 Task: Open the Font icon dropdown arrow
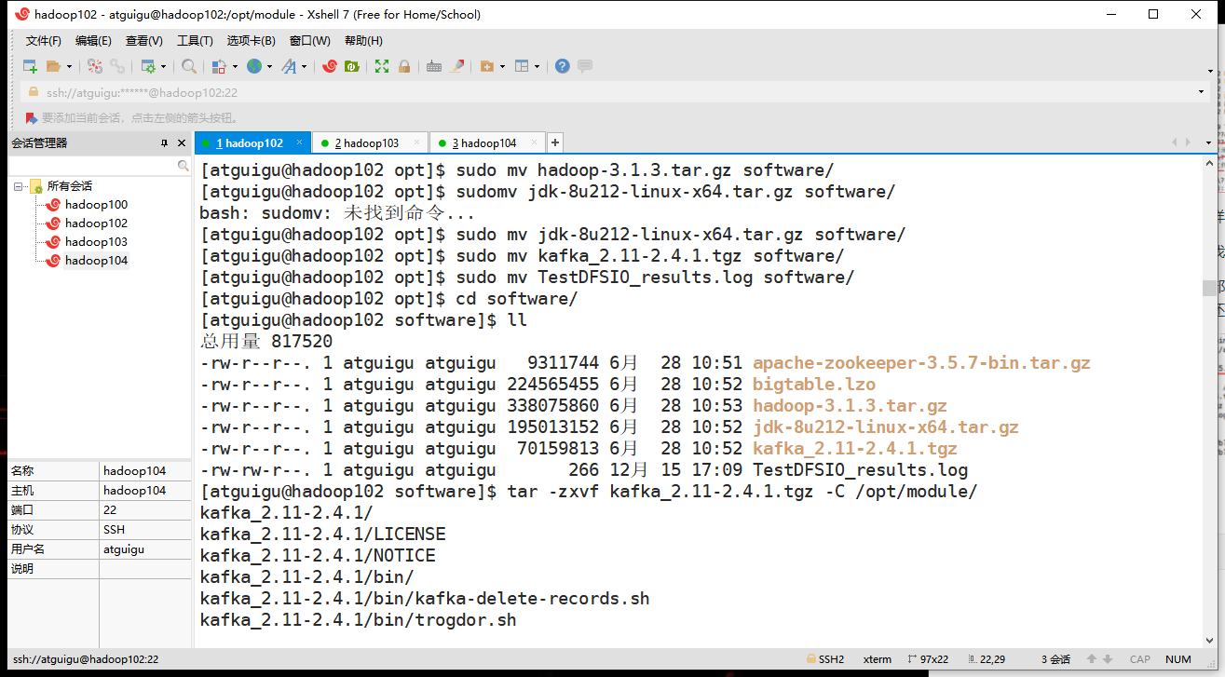304,67
